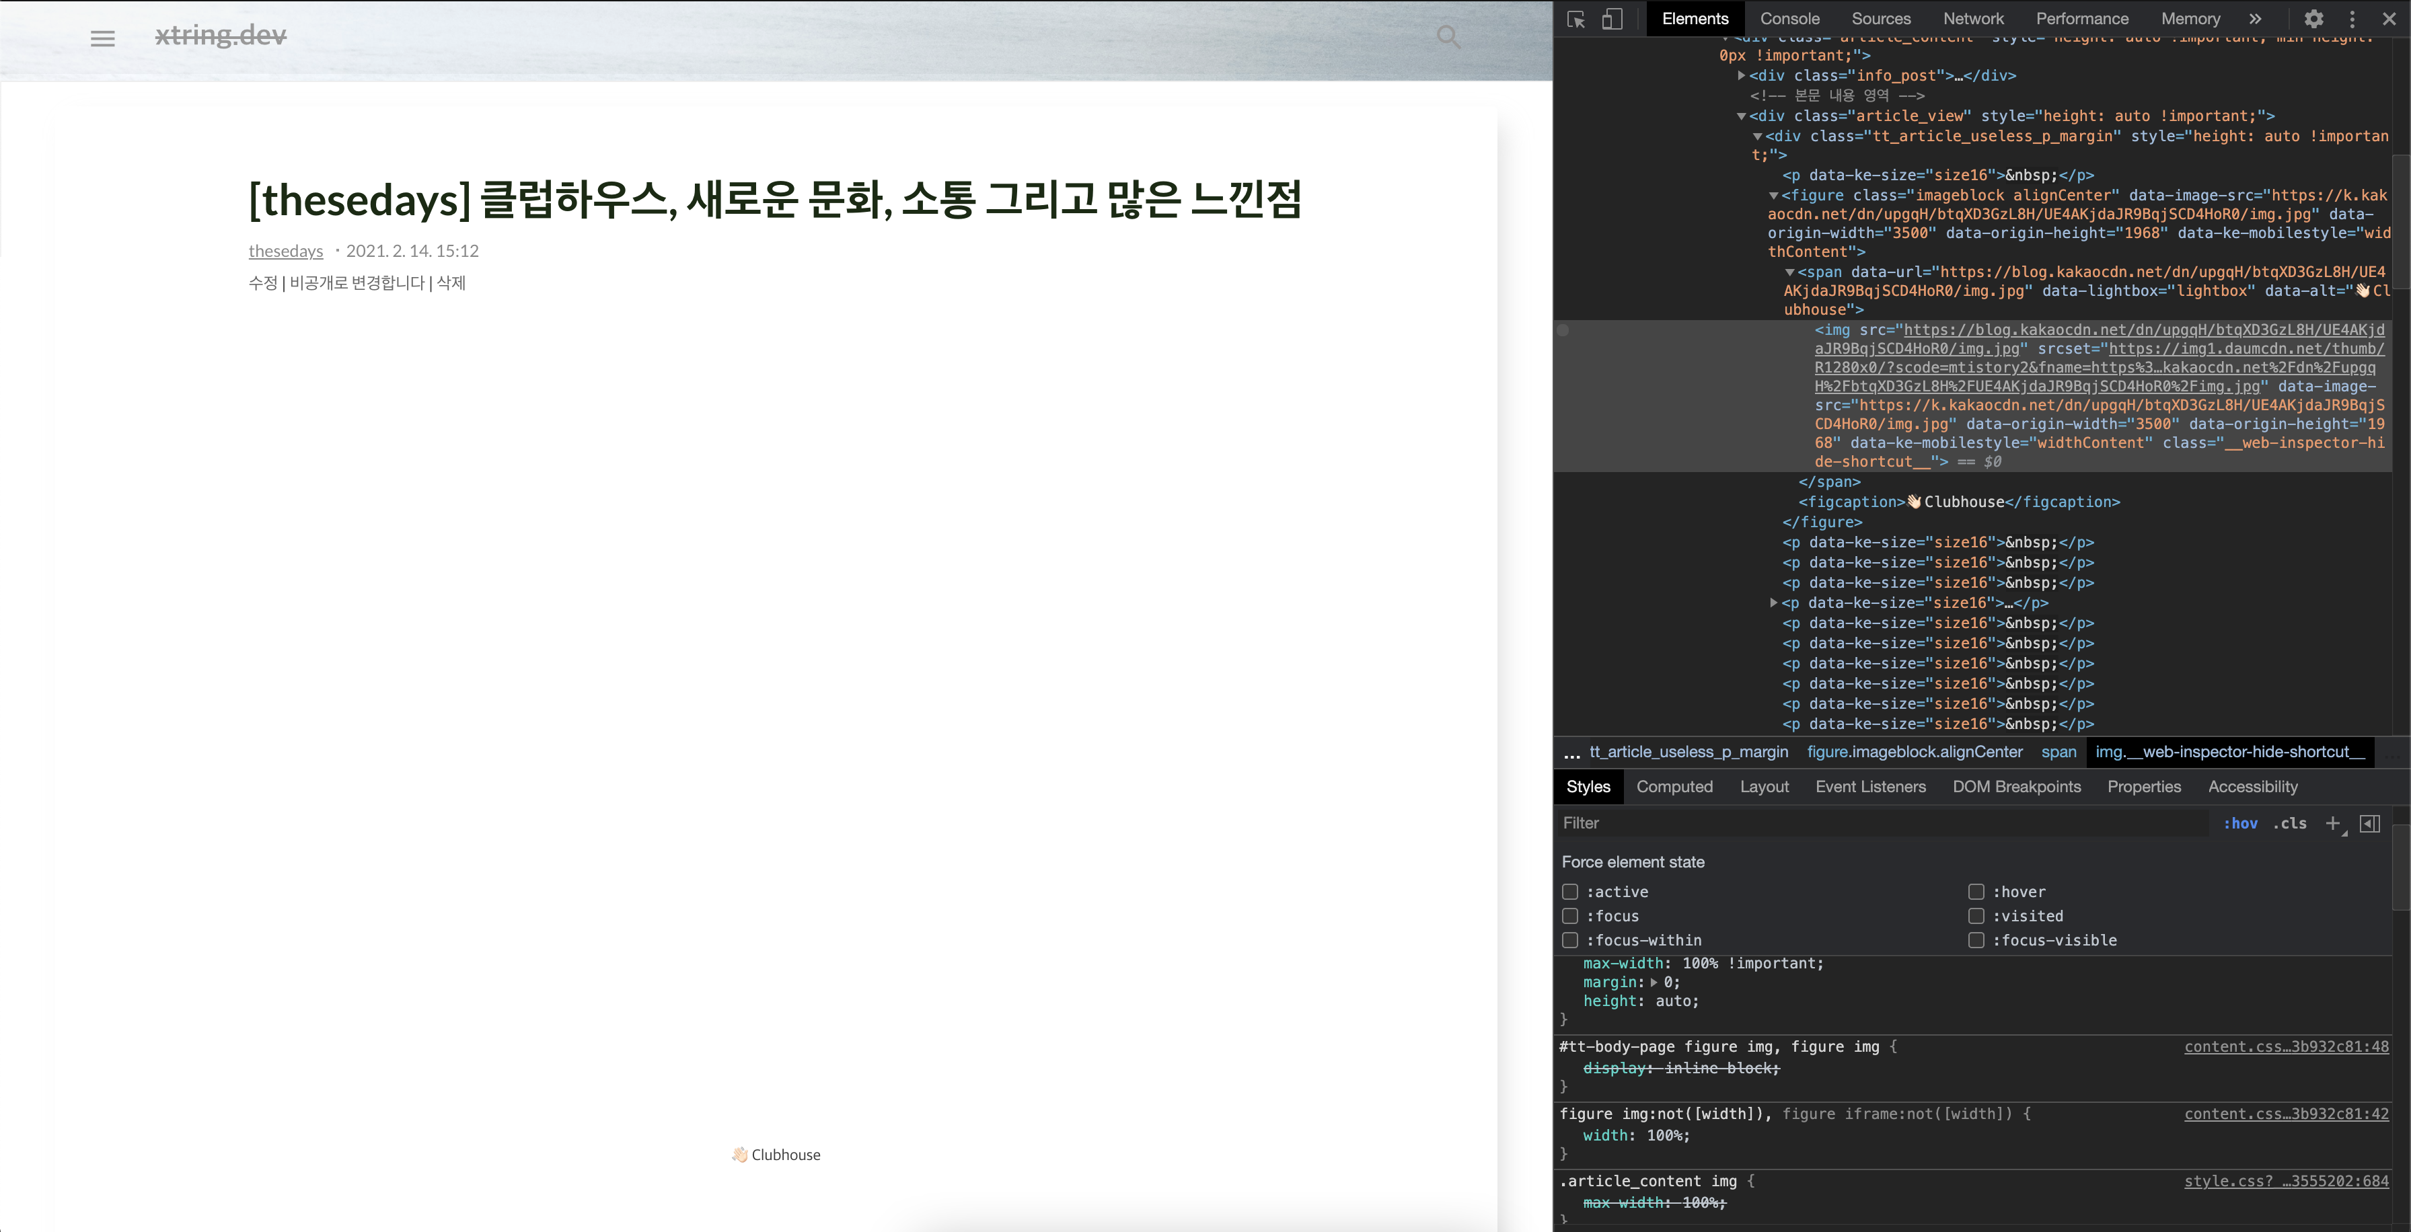
Task: Toggle the device toolbar icon
Action: click(1612, 19)
